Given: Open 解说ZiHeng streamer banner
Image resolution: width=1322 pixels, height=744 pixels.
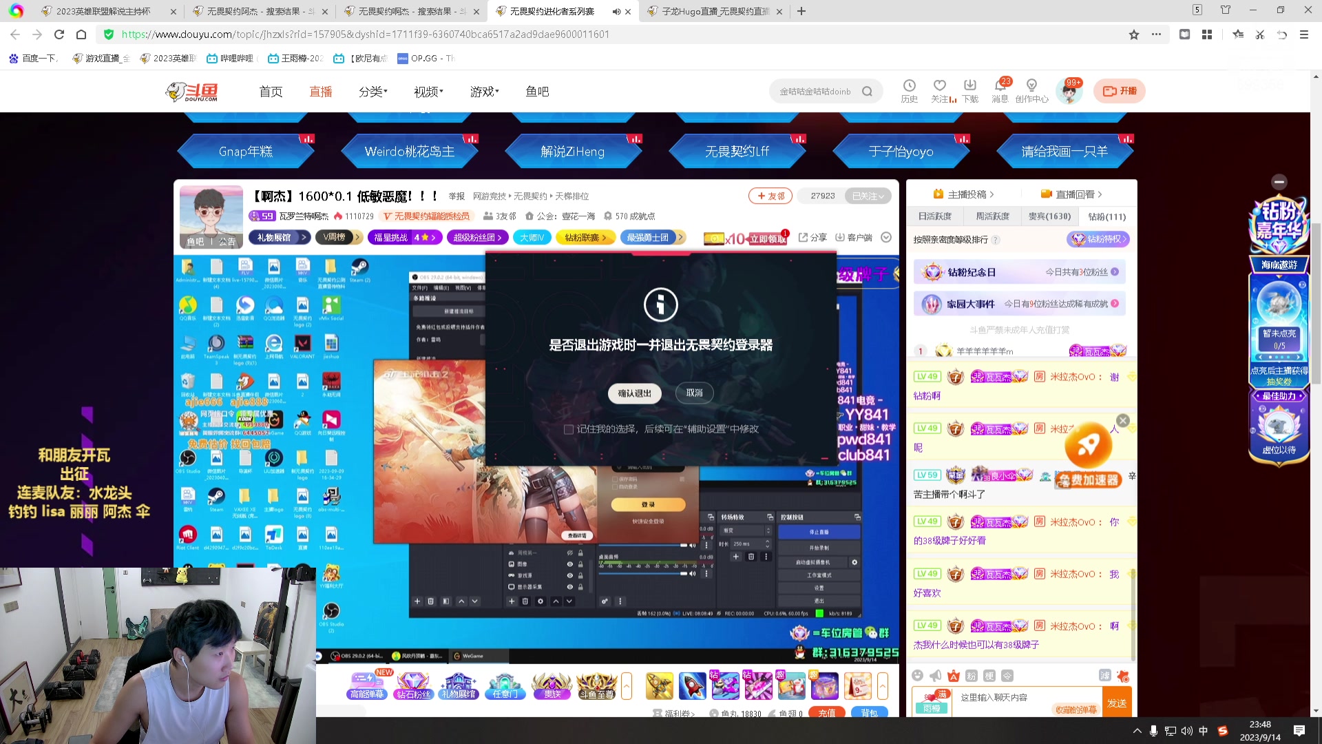Looking at the screenshot, I should coord(573,152).
